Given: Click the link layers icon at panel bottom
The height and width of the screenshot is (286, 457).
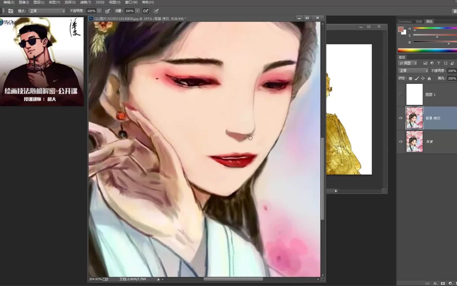Looking at the screenshot, I should pos(427,283).
